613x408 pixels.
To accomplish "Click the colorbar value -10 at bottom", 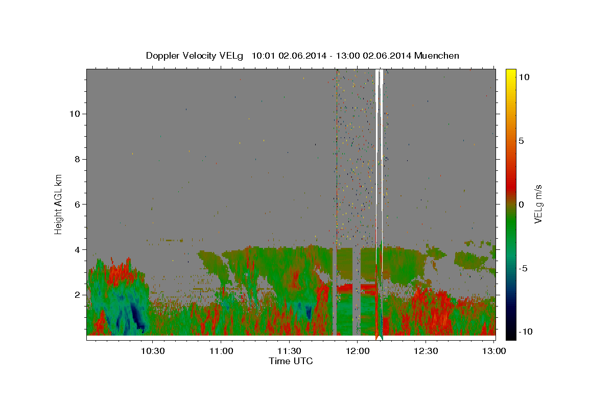I will 525,331.
